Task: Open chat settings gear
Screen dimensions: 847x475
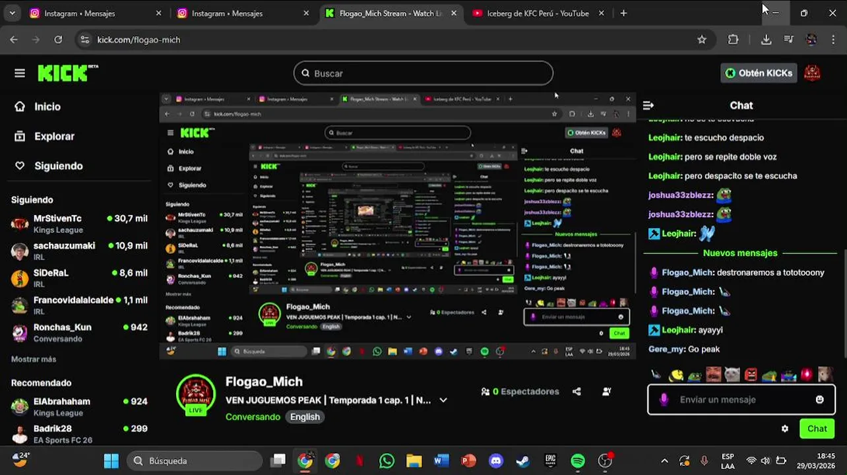Action: pos(784,429)
